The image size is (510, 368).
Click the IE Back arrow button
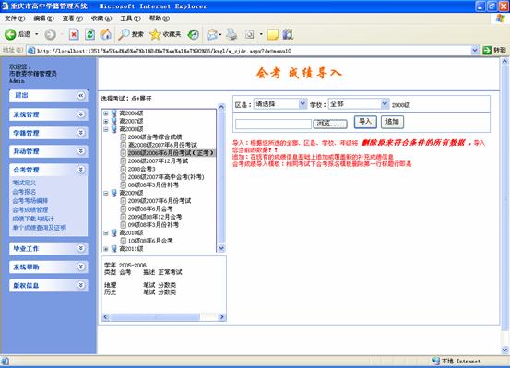[10, 34]
